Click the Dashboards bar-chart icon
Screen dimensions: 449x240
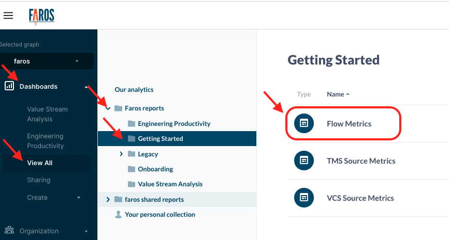coord(9,86)
